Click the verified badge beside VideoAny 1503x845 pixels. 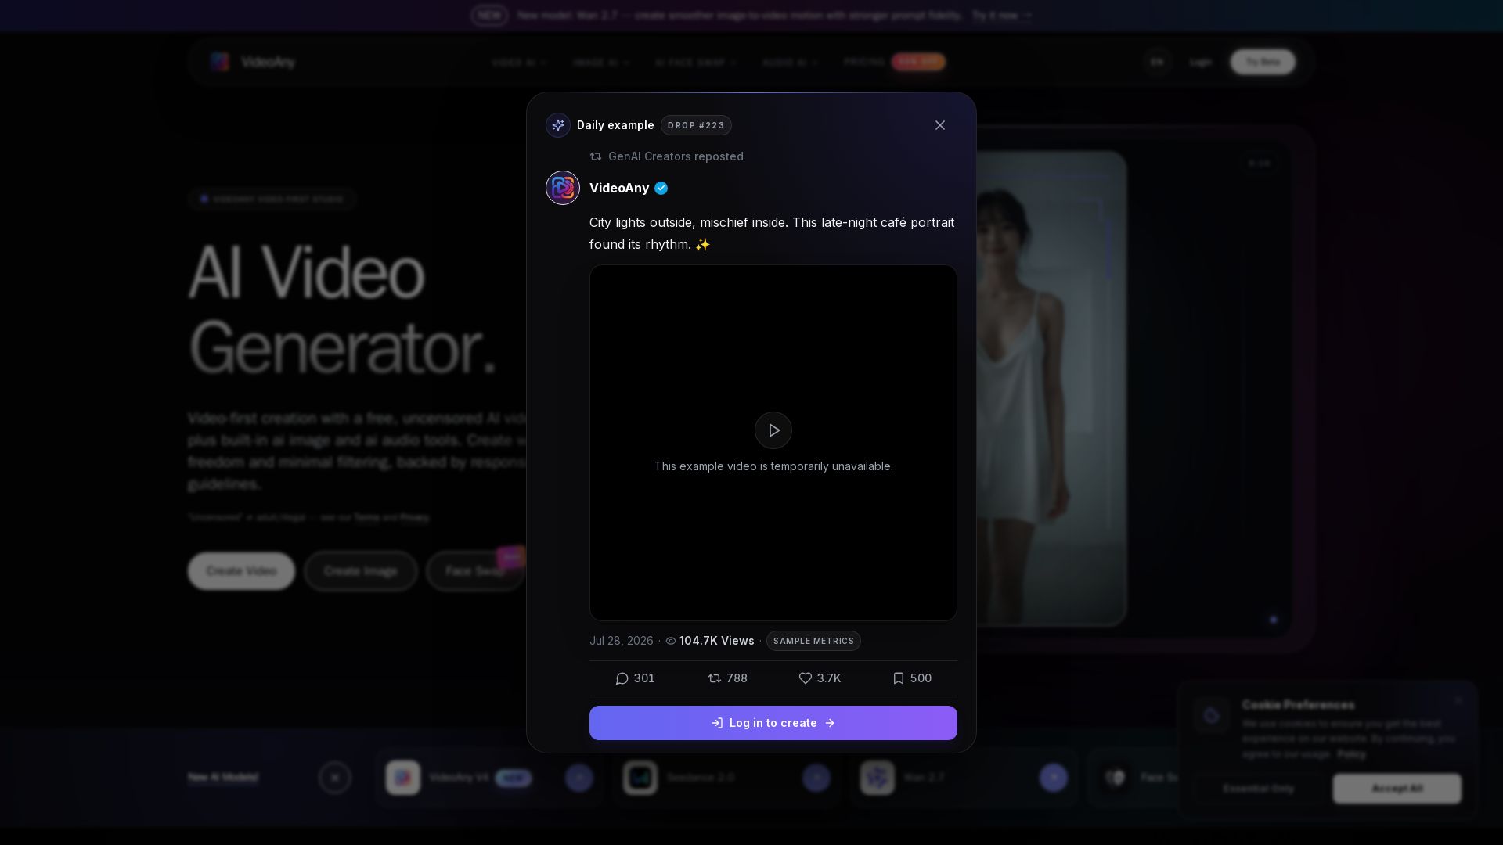tap(661, 188)
